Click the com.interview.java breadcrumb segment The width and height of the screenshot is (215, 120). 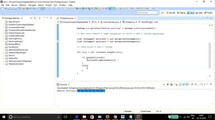[x=110, y=22]
